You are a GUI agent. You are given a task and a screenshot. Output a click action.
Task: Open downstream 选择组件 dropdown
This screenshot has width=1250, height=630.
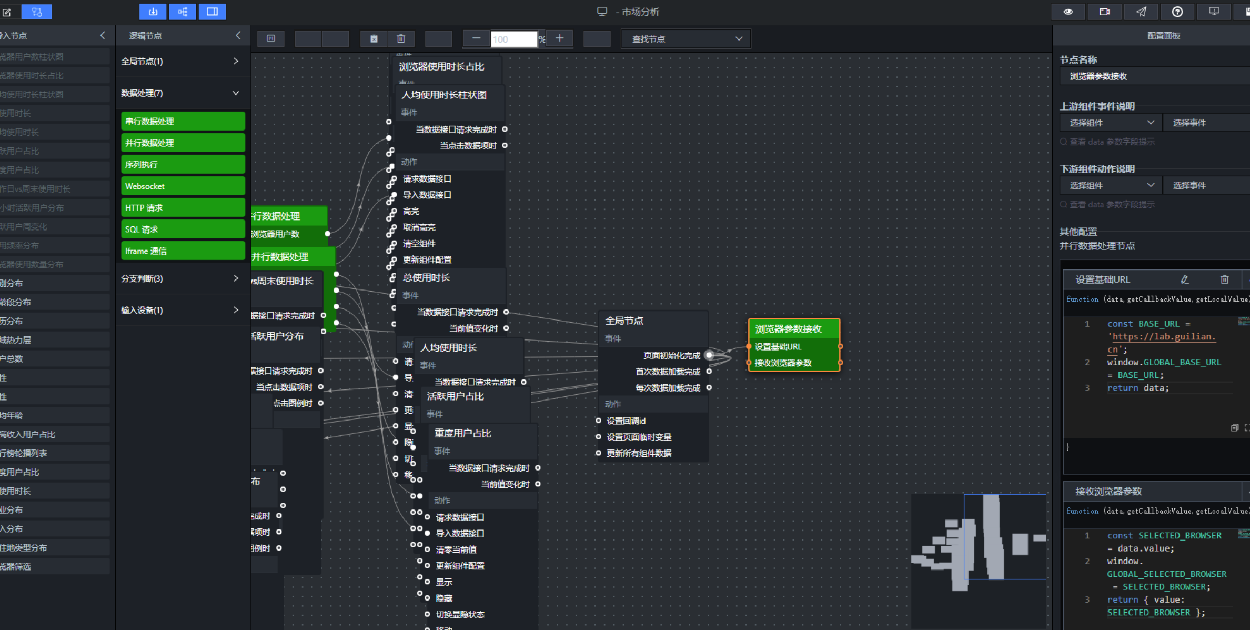1111,185
